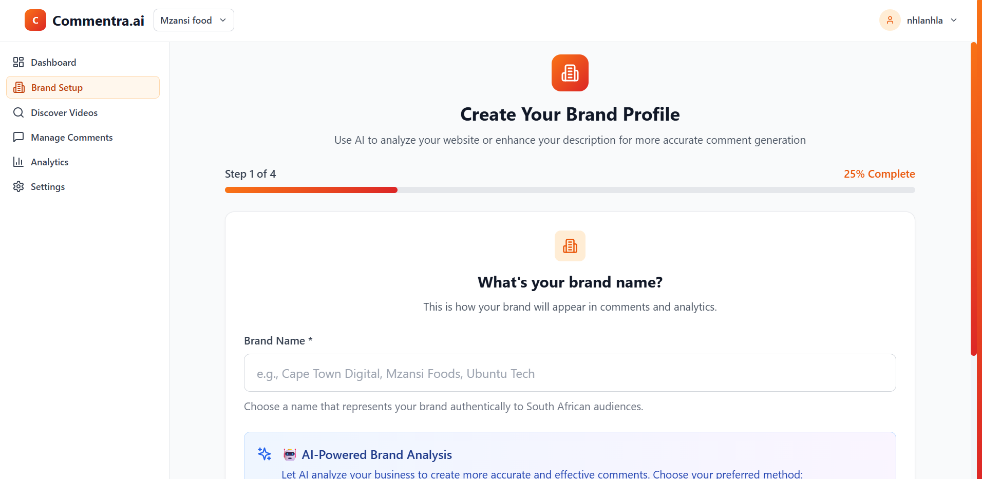The height and width of the screenshot is (479, 982).
Task: Open Analytics from the sidebar
Action: [x=83, y=162]
